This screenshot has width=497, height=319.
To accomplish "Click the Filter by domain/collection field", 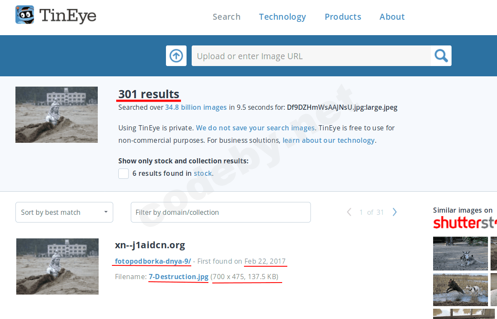I will (x=220, y=212).
